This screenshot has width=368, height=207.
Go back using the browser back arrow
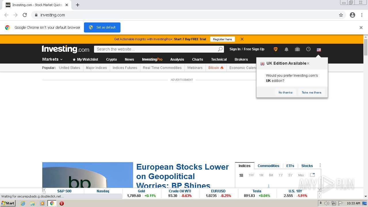coord(6,15)
